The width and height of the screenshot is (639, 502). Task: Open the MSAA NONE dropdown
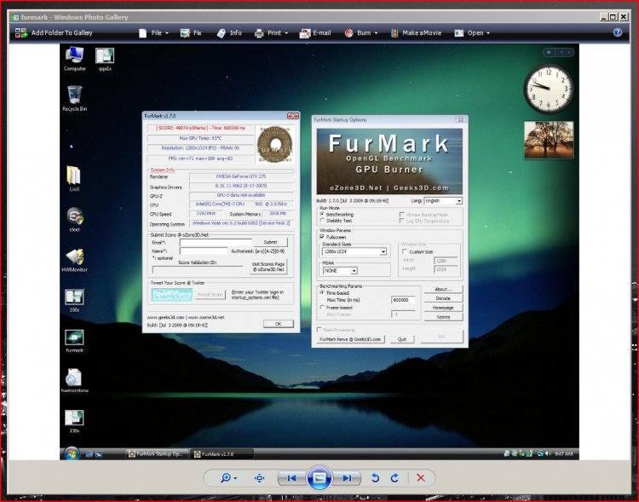click(x=340, y=270)
